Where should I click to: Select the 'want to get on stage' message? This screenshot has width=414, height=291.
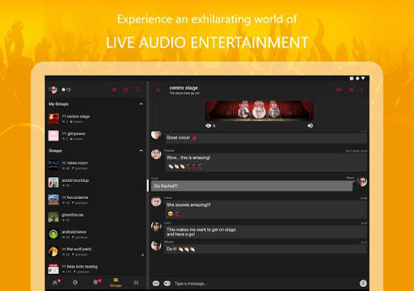coord(266,232)
